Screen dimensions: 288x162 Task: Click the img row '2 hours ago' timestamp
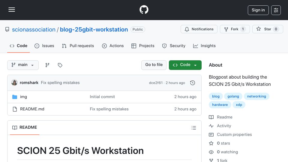click(x=185, y=97)
